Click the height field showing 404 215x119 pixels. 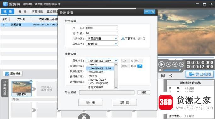(138, 61)
